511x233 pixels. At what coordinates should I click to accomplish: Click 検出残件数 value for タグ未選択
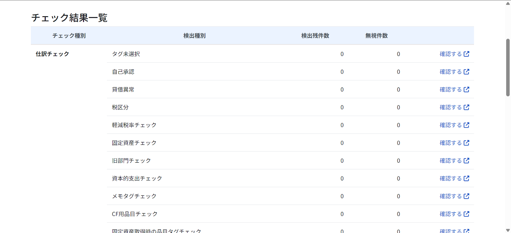342,54
